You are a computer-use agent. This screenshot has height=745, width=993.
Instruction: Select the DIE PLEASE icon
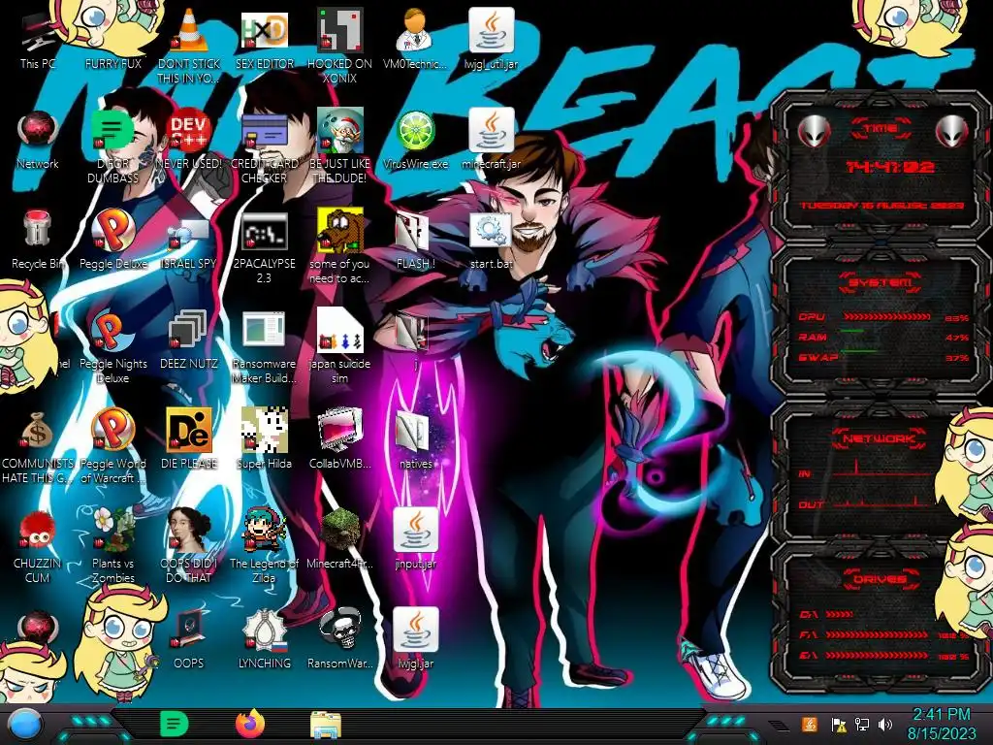(189, 431)
